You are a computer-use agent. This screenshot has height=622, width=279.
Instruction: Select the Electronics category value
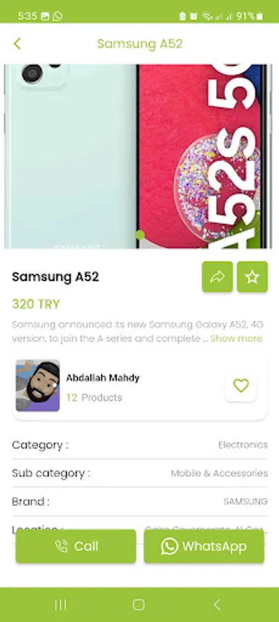(243, 444)
